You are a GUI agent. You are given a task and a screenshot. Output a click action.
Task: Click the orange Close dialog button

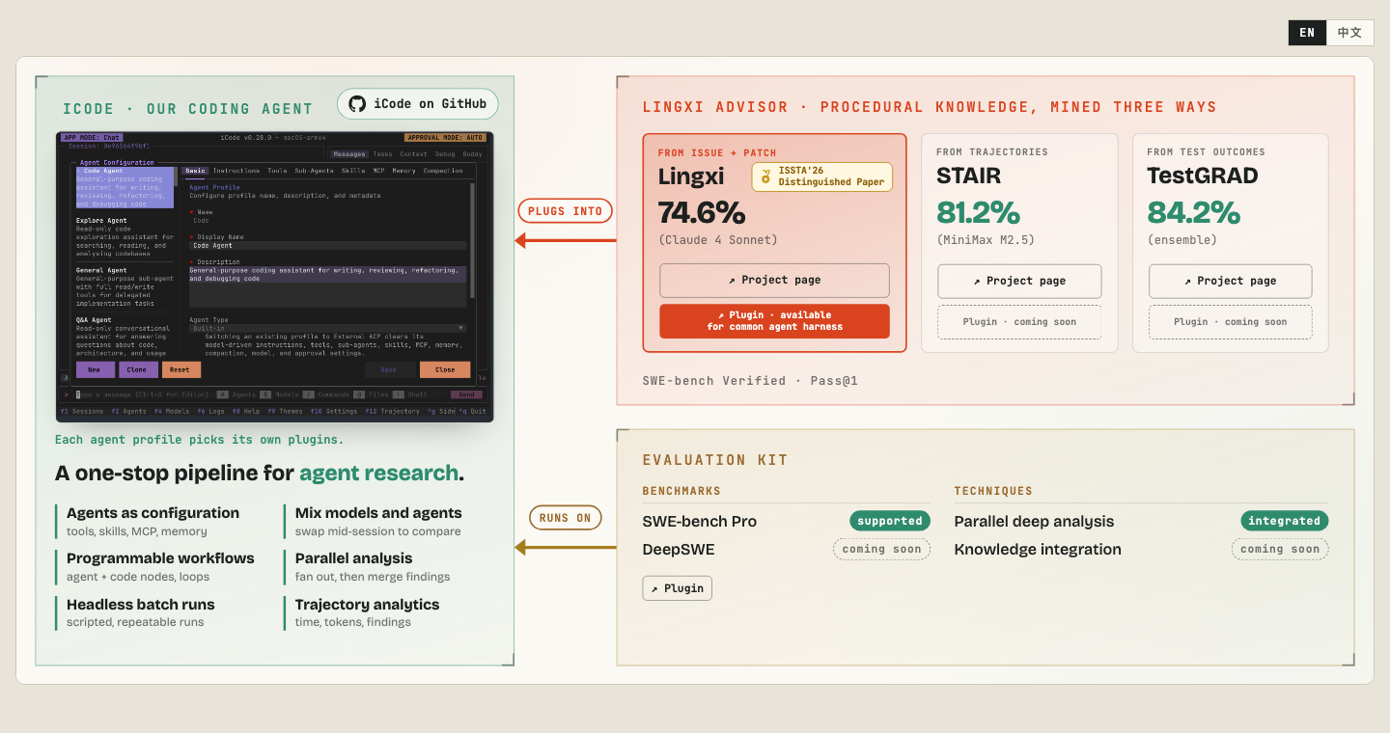pyautogui.click(x=445, y=369)
